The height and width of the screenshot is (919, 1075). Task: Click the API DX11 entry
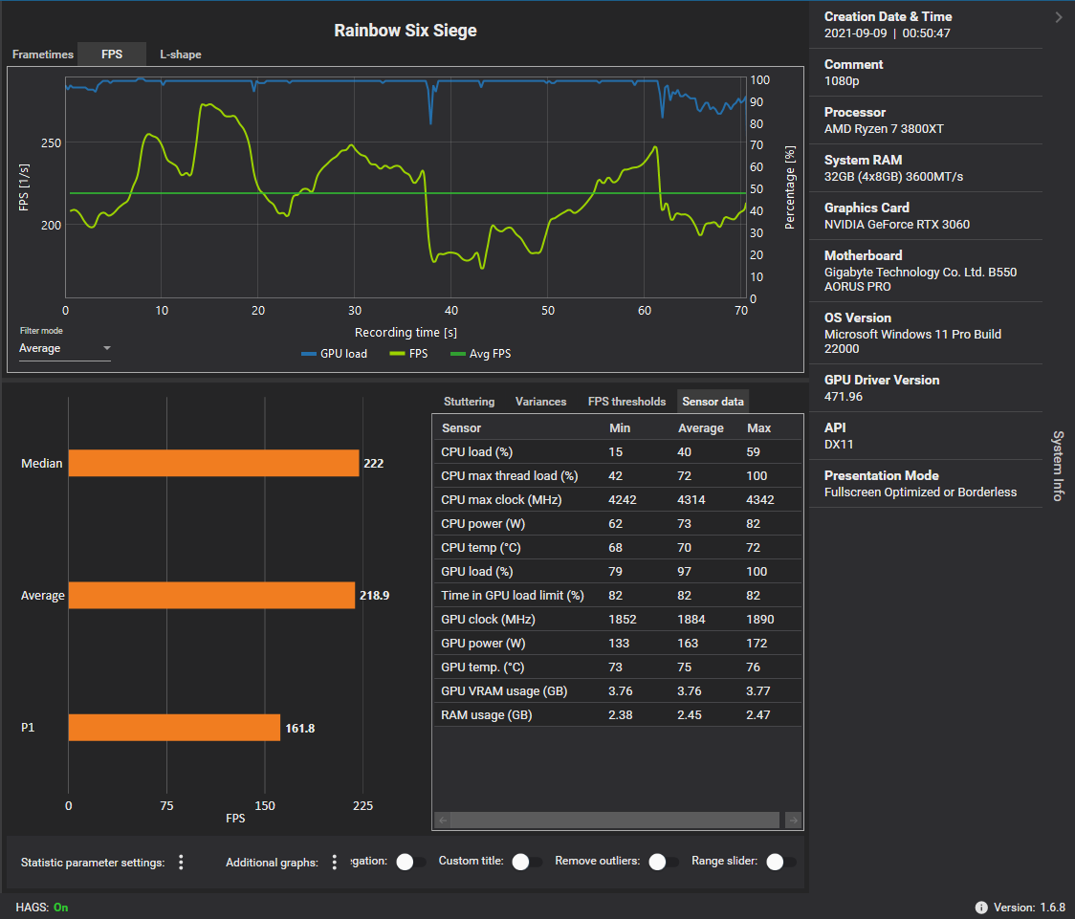tap(926, 436)
